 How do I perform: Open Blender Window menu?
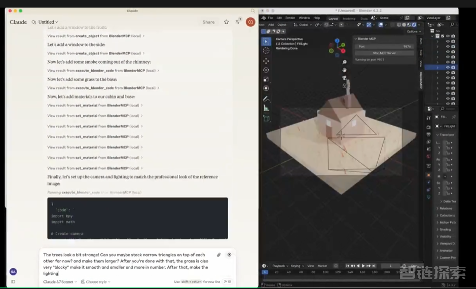[304, 18]
